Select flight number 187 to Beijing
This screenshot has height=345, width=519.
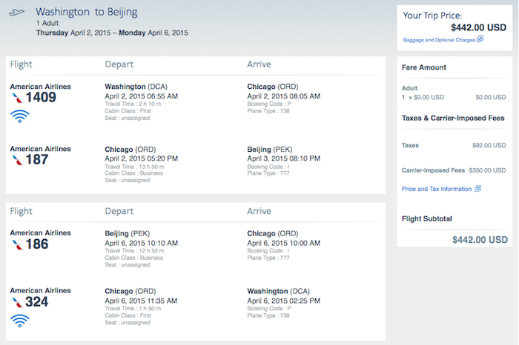[x=37, y=160]
